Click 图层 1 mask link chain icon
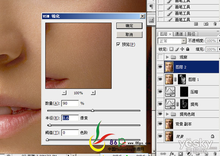 [x=175, y=79]
